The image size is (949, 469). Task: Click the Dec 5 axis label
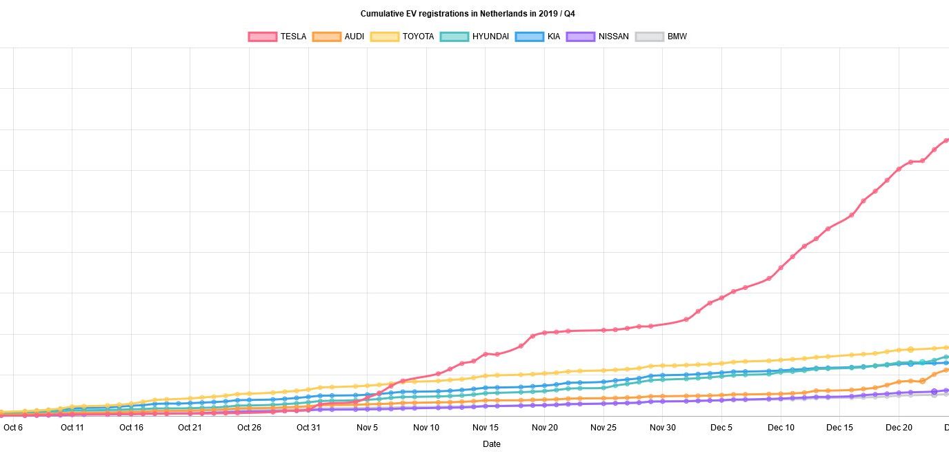722,428
